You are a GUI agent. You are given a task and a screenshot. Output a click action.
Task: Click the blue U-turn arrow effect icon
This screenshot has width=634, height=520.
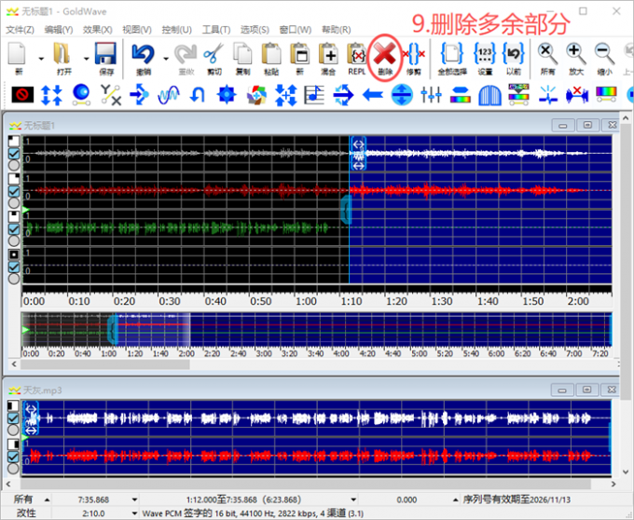[198, 95]
